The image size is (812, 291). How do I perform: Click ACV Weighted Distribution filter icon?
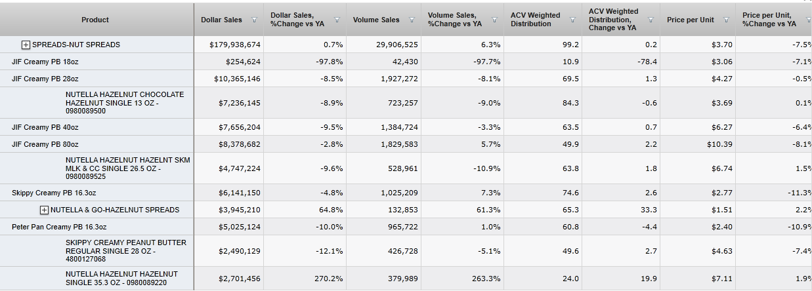coord(572,20)
